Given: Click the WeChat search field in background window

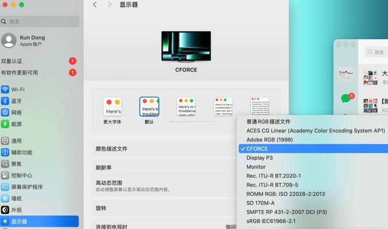Looking at the screenshot, I should pos(376,52).
